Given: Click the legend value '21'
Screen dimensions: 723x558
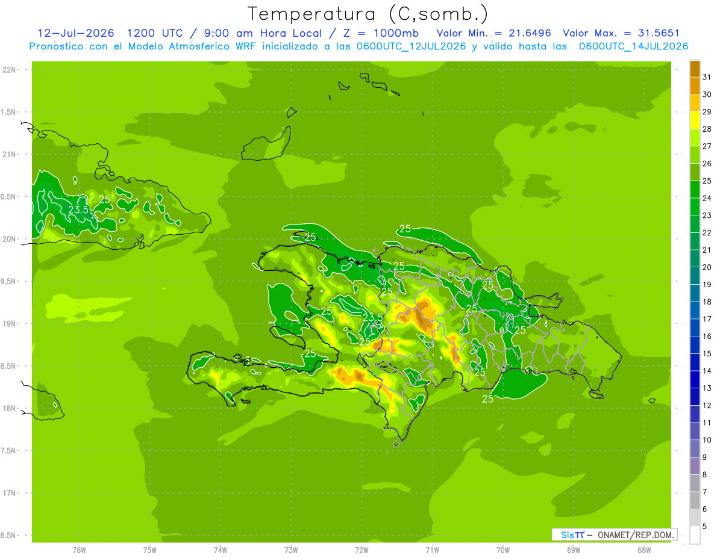Looking at the screenshot, I should coord(707,250).
